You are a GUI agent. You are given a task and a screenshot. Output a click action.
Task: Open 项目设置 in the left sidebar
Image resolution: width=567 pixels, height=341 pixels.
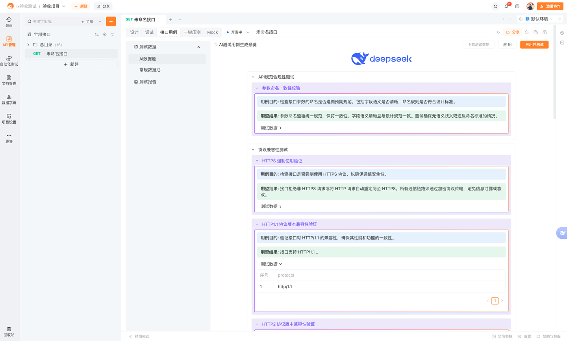tap(9, 119)
